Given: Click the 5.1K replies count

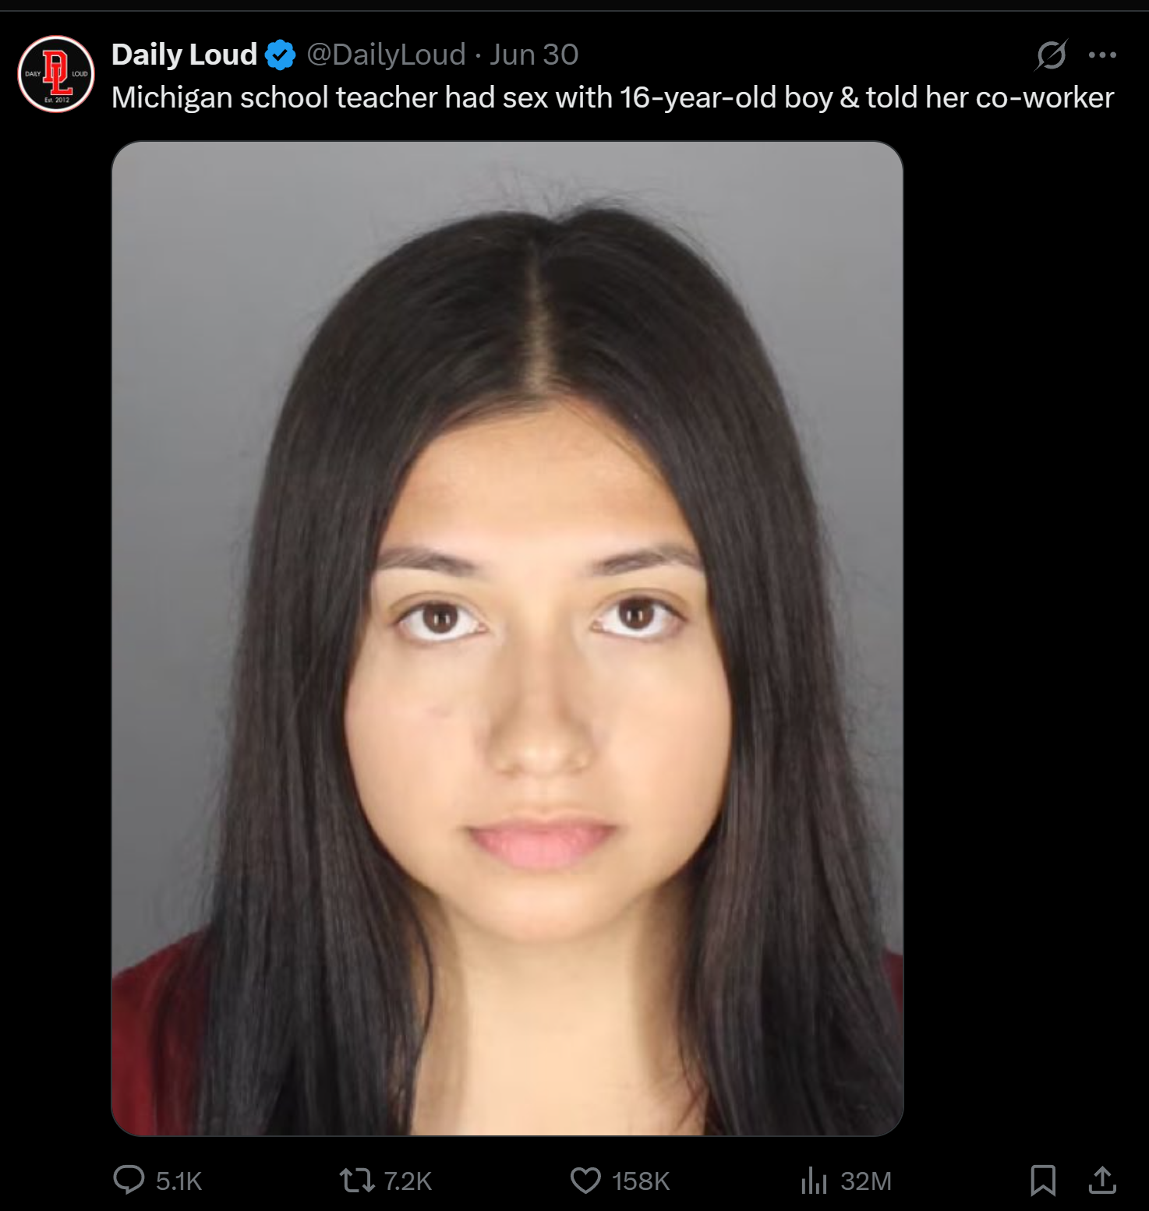Looking at the screenshot, I should pyautogui.click(x=179, y=1181).
